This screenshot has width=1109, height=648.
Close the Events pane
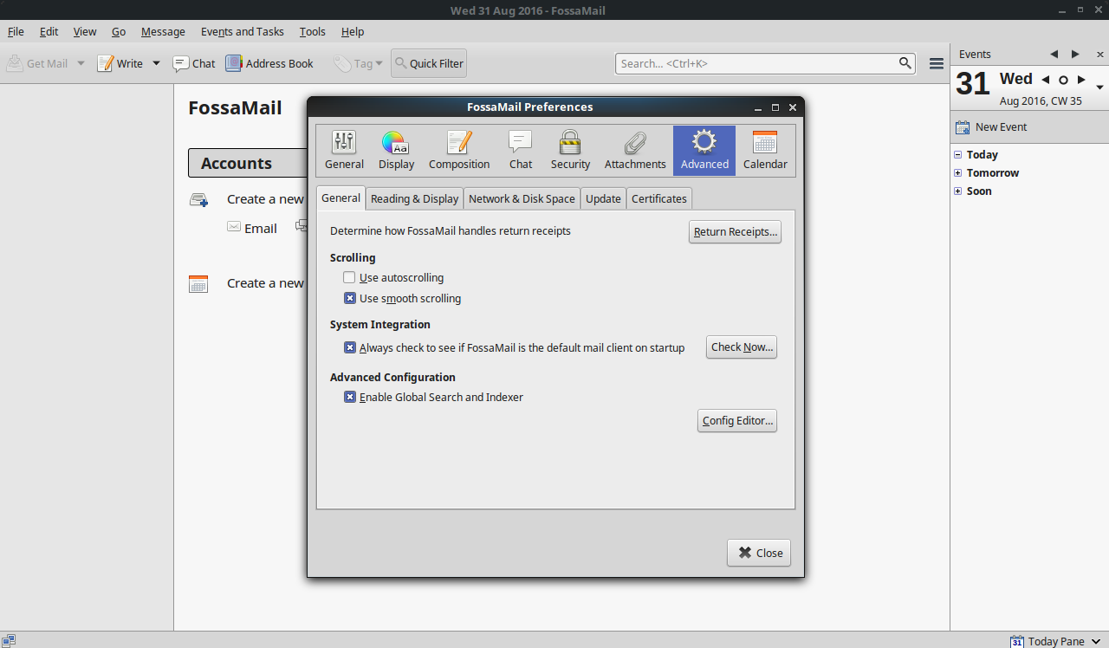point(1100,54)
